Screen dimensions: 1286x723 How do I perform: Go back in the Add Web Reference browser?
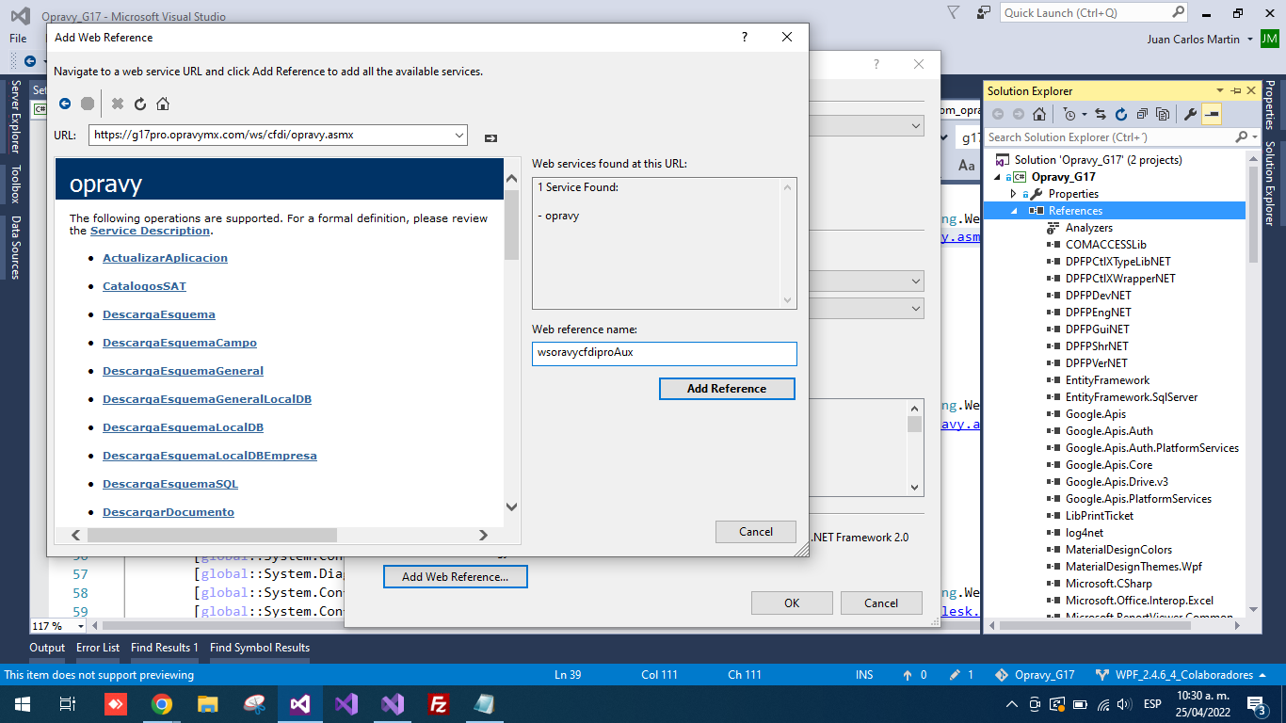click(65, 104)
